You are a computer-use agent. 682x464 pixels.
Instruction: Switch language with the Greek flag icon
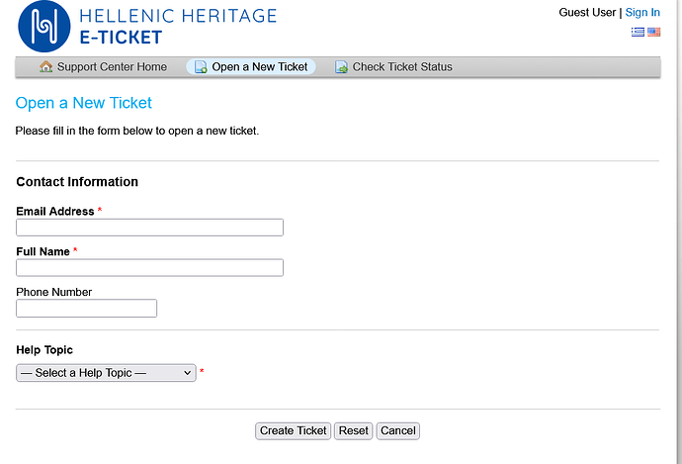pyautogui.click(x=638, y=33)
